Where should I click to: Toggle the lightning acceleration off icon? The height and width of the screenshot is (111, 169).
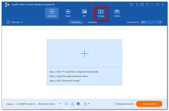(x=72, y=104)
